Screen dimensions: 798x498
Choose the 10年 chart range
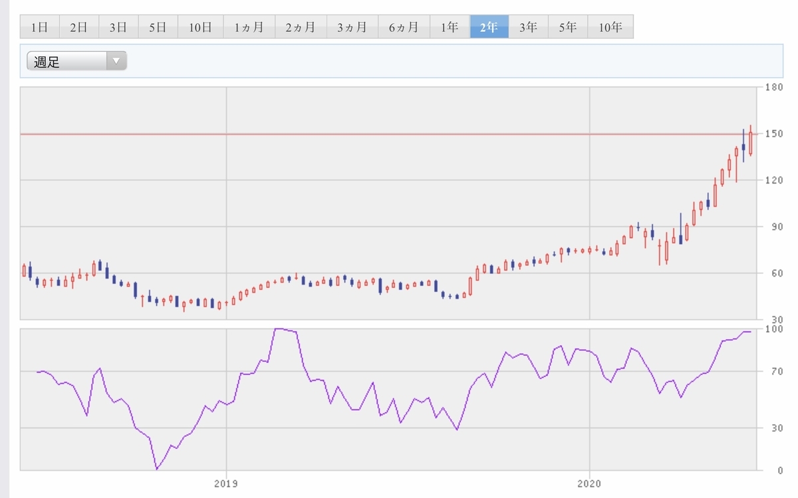[x=610, y=27]
